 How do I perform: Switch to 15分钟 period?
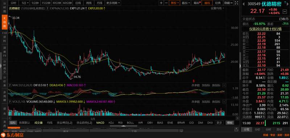(x=46, y=3)
